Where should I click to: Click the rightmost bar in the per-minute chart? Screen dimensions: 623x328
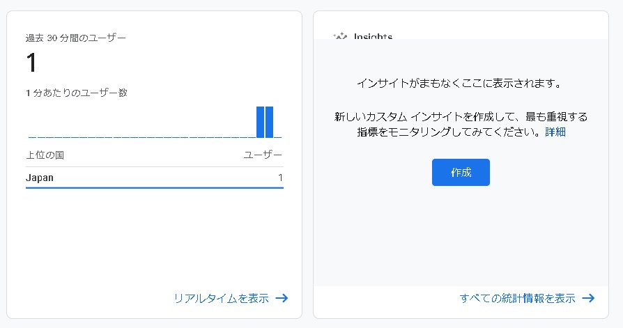pos(269,122)
